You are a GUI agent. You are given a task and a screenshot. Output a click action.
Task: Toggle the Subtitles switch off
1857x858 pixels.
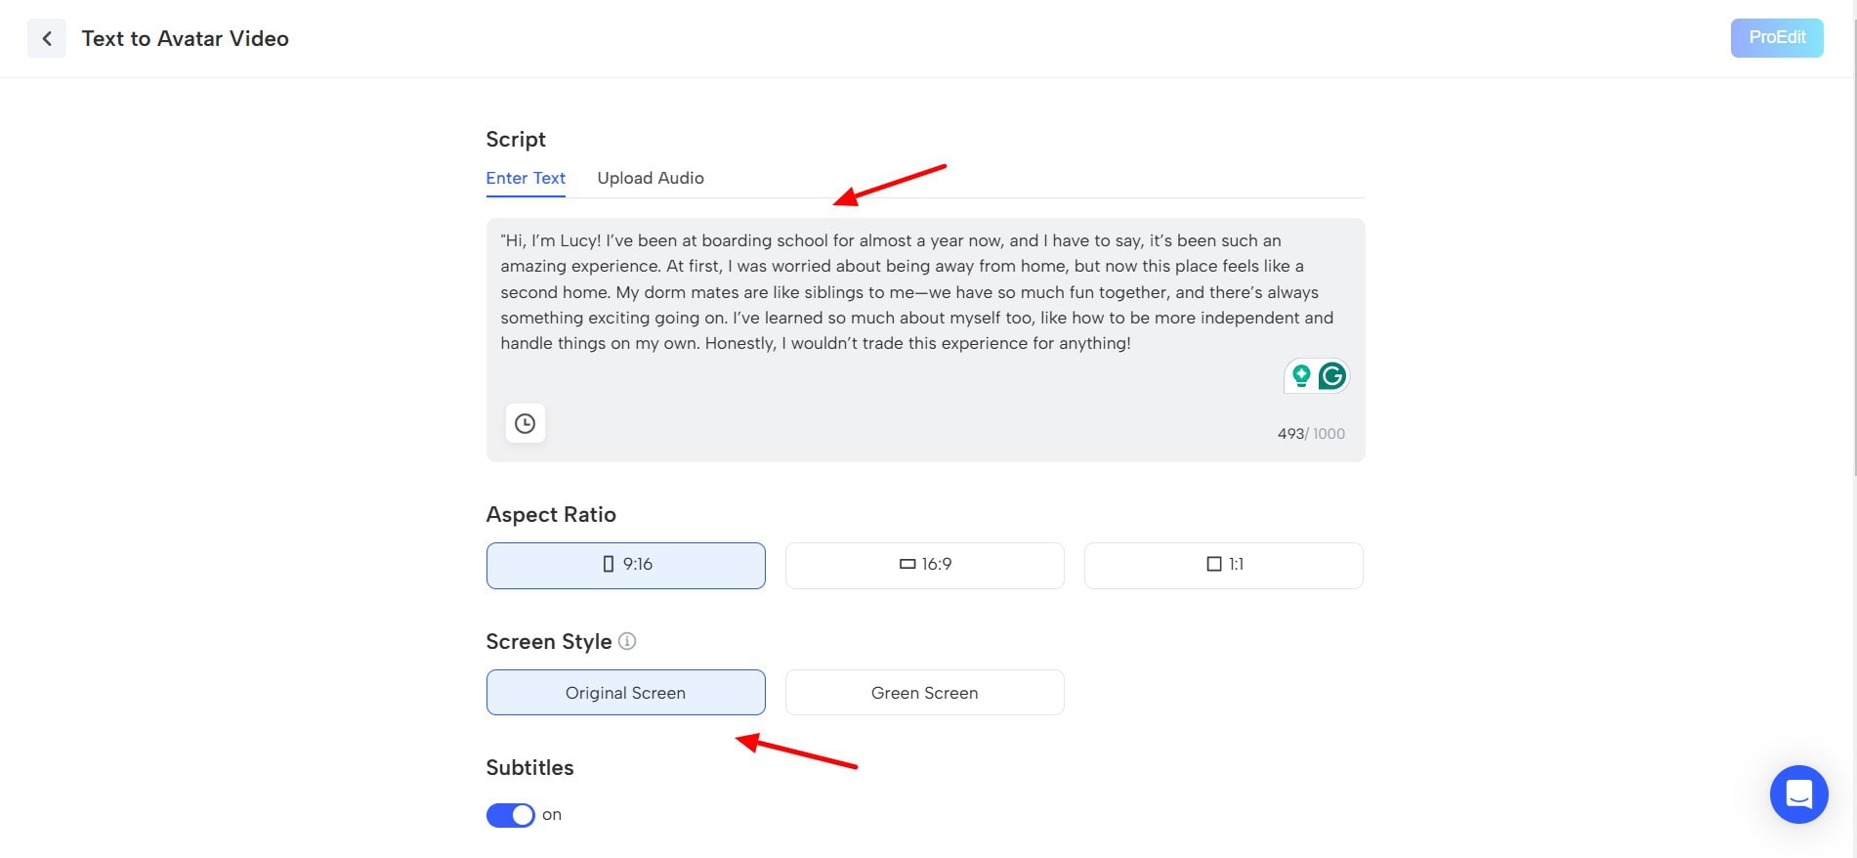click(x=510, y=815)
